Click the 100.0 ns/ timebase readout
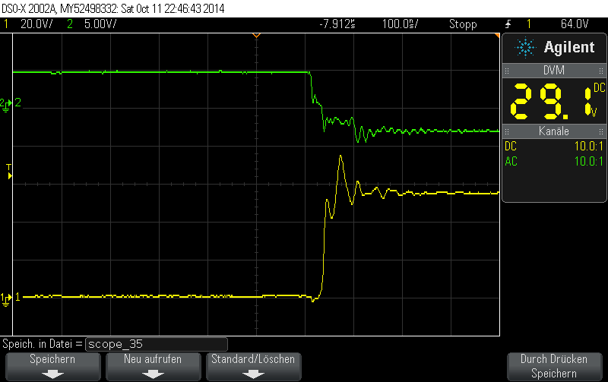This screenshot has width=608, height=382. 401,24
